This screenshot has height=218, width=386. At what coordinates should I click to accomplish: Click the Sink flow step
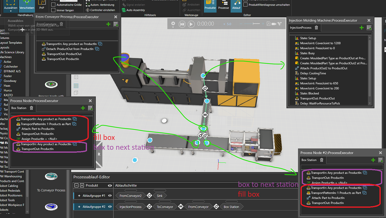click(x=160, y=196)
